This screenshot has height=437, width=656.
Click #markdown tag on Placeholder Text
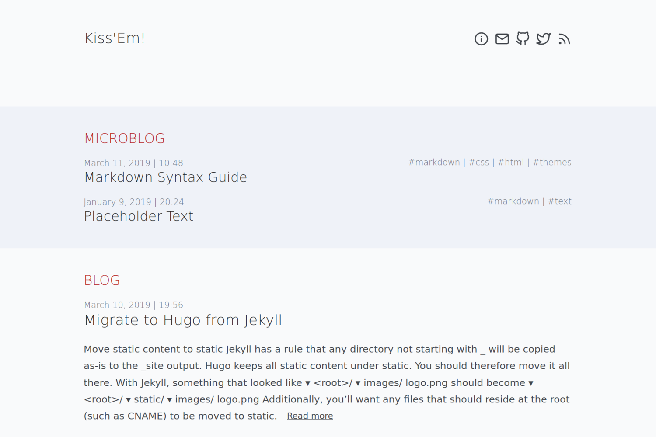513,201
